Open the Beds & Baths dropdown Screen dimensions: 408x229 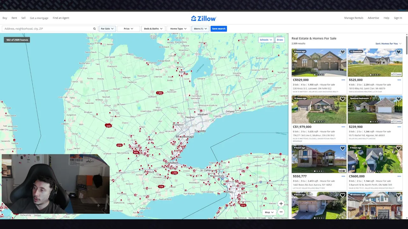[x=153, y=29]
